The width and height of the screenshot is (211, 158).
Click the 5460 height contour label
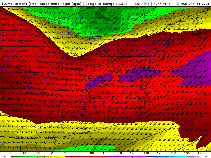pos(113,84)
